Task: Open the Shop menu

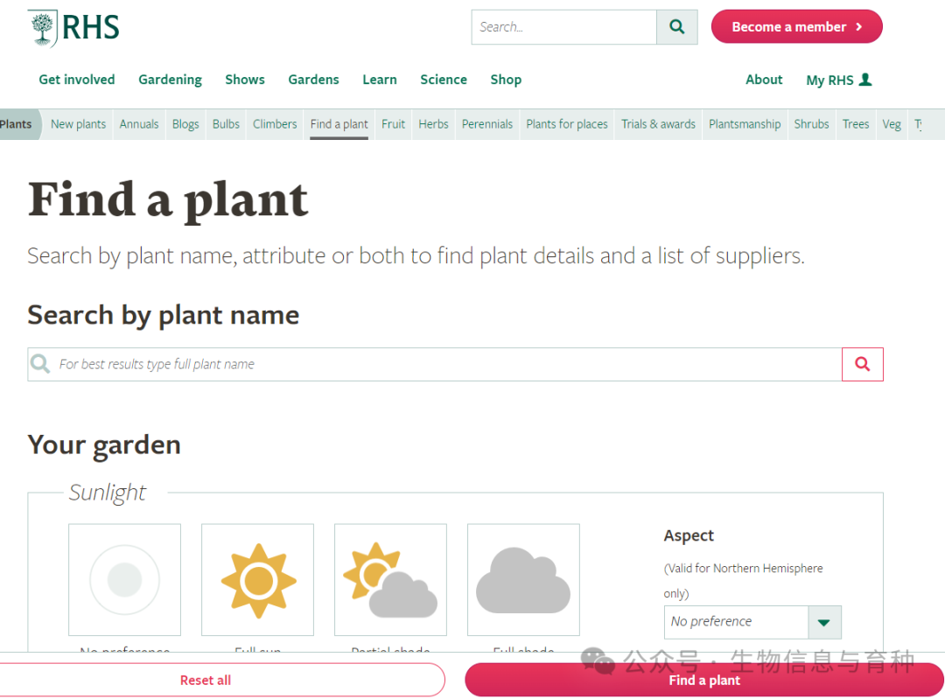Action: 506,80
